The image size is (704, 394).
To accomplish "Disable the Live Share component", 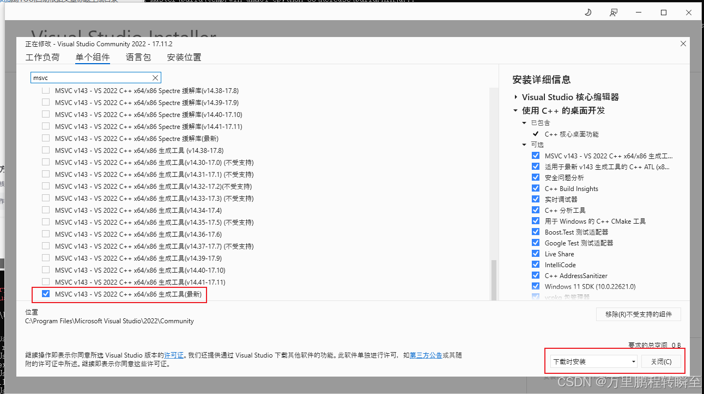I will pos(536,254).
